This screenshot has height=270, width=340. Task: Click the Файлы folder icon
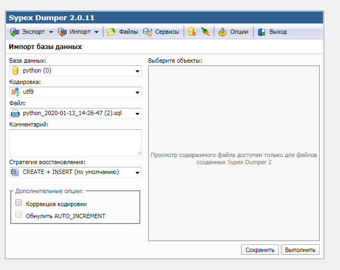pos(111,32)
